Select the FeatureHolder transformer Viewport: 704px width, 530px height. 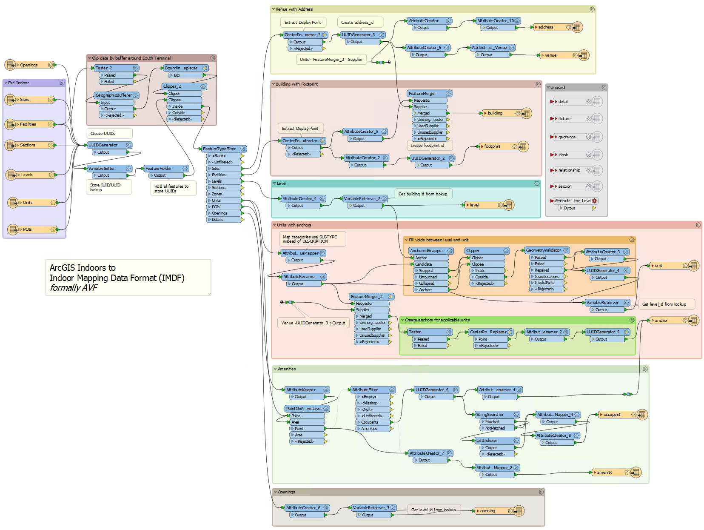coord(166,169)
